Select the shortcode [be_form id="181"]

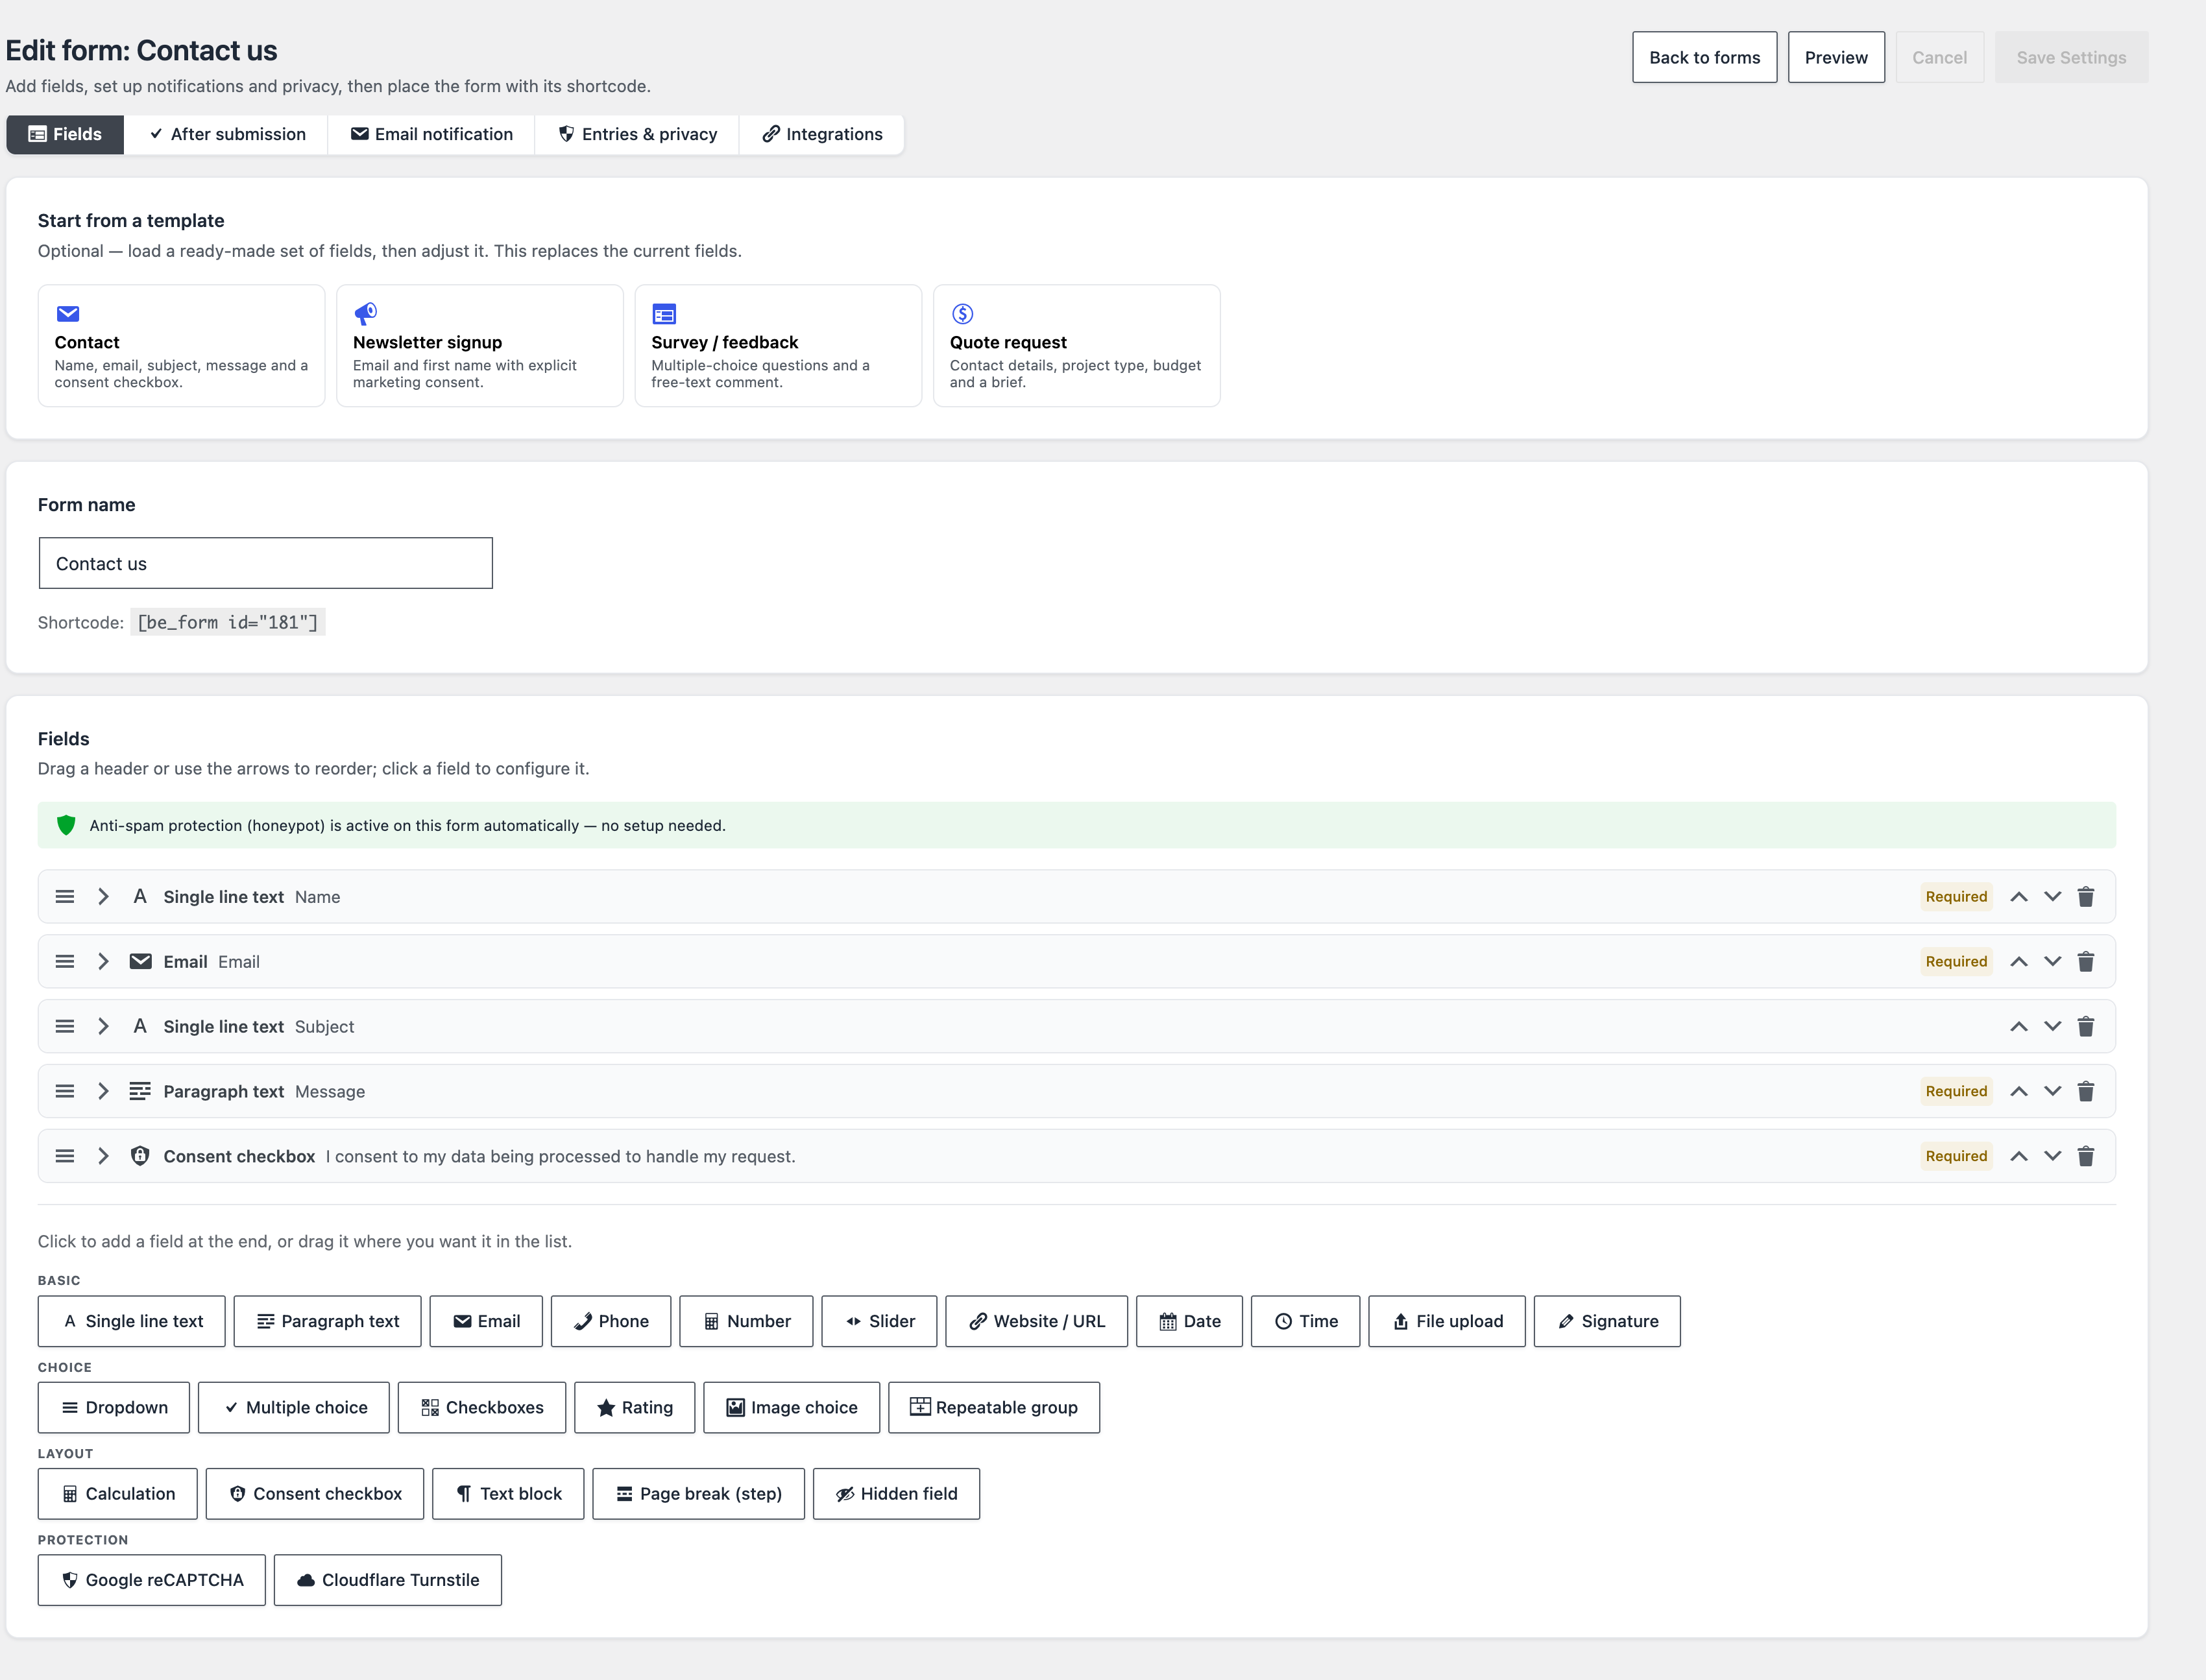click(x=228, y=623)
